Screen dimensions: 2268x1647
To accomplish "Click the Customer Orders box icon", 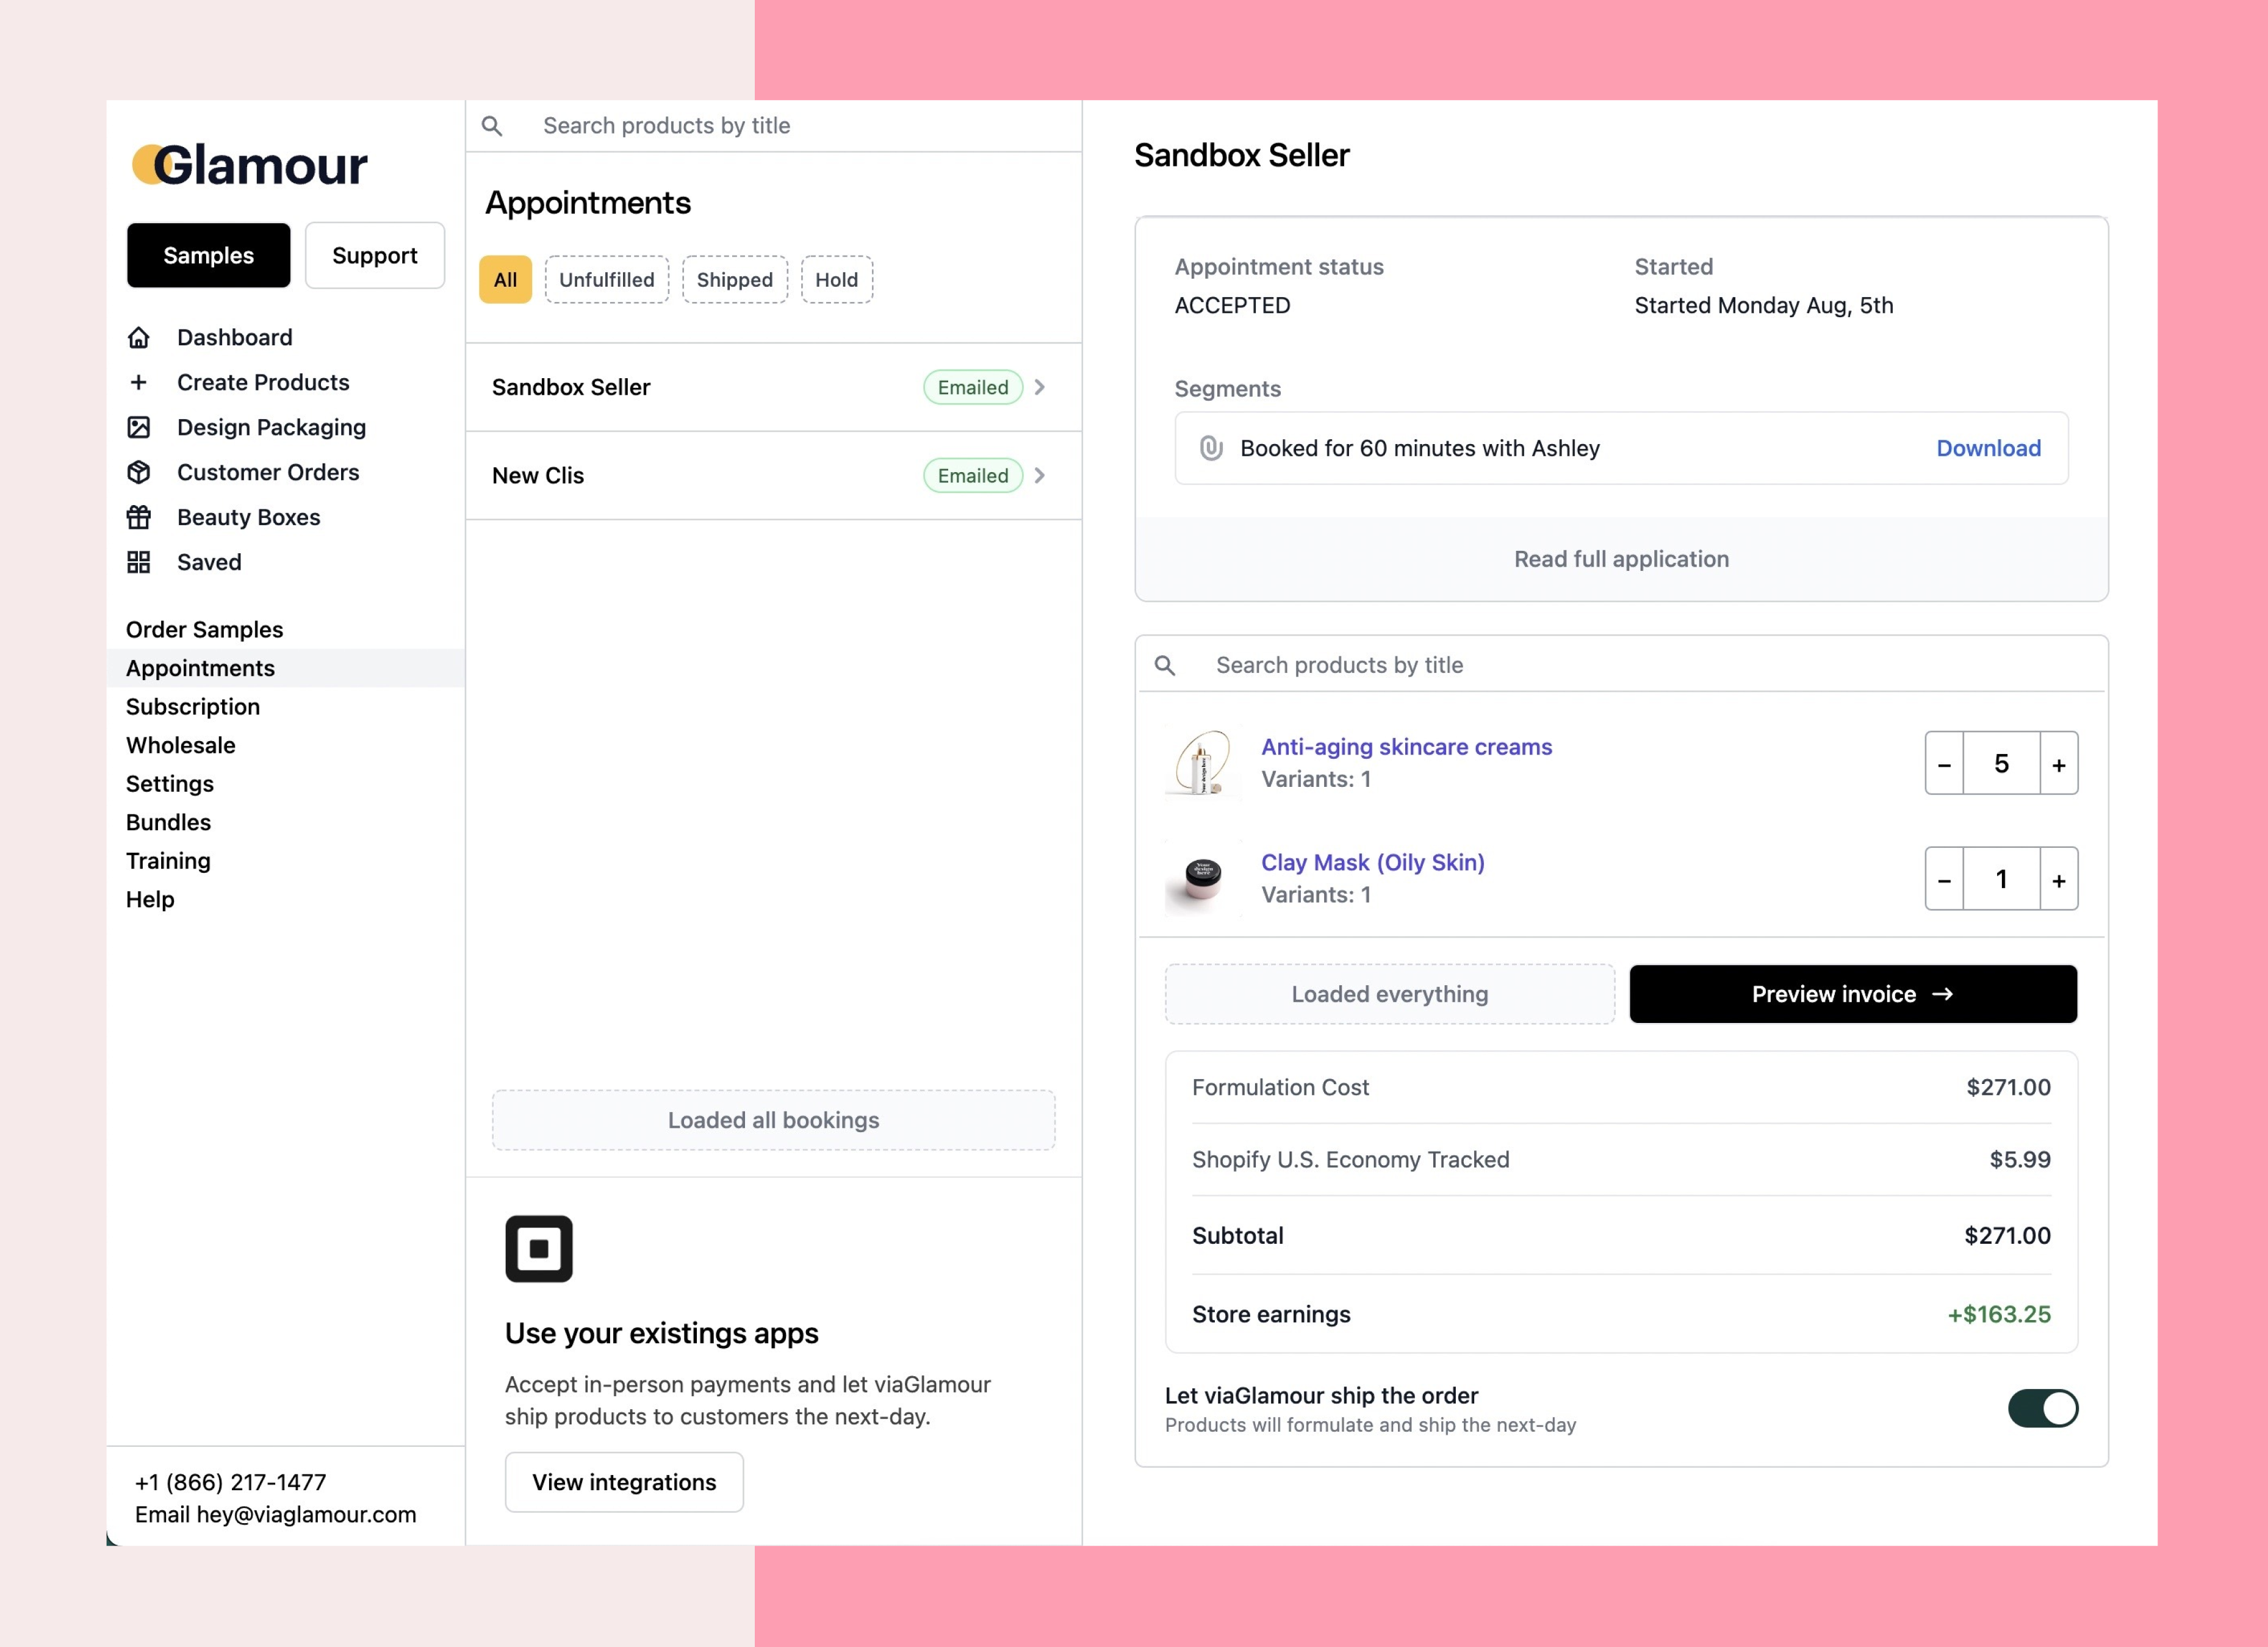I will (x=139, y=473).
